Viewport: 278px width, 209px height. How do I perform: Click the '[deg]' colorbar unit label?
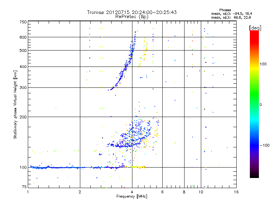click(x=255, y=28)
